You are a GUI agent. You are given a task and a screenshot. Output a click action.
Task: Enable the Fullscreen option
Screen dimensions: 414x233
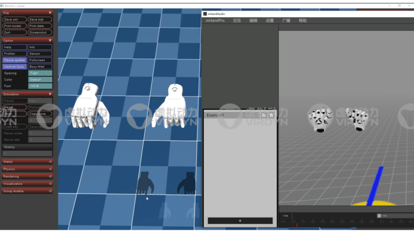[40, 60]
